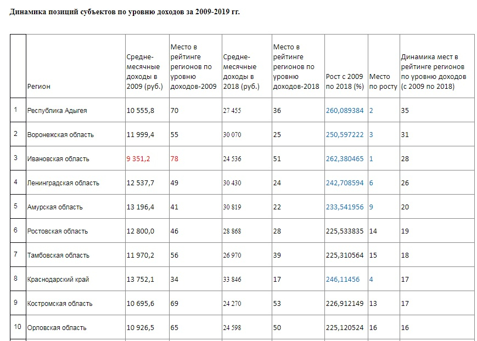
Task: Click growth rank '14' in the Ростовская row
Action: [x=373, y=231]
